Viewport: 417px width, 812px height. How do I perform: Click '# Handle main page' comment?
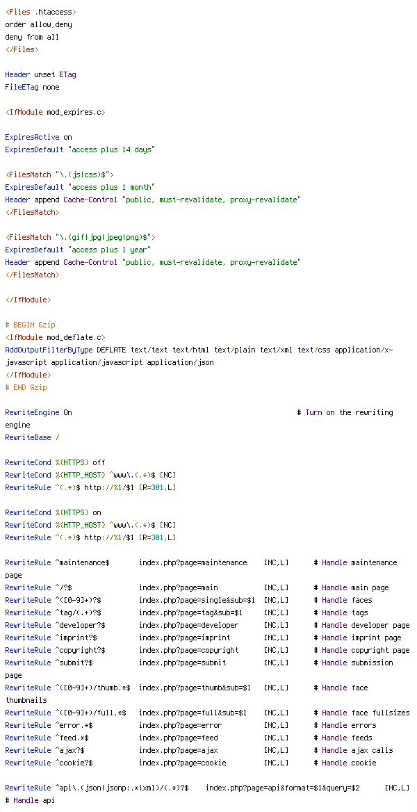pos(351,587)
